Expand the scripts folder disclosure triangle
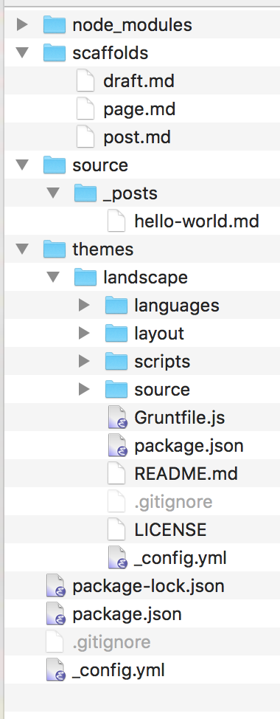 84,361
